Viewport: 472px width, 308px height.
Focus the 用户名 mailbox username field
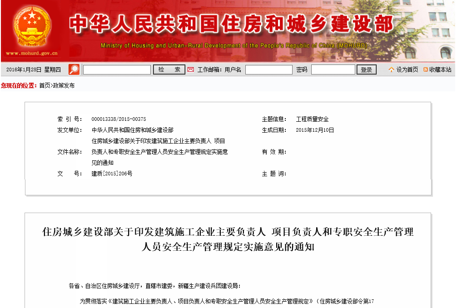click(269, 70)
